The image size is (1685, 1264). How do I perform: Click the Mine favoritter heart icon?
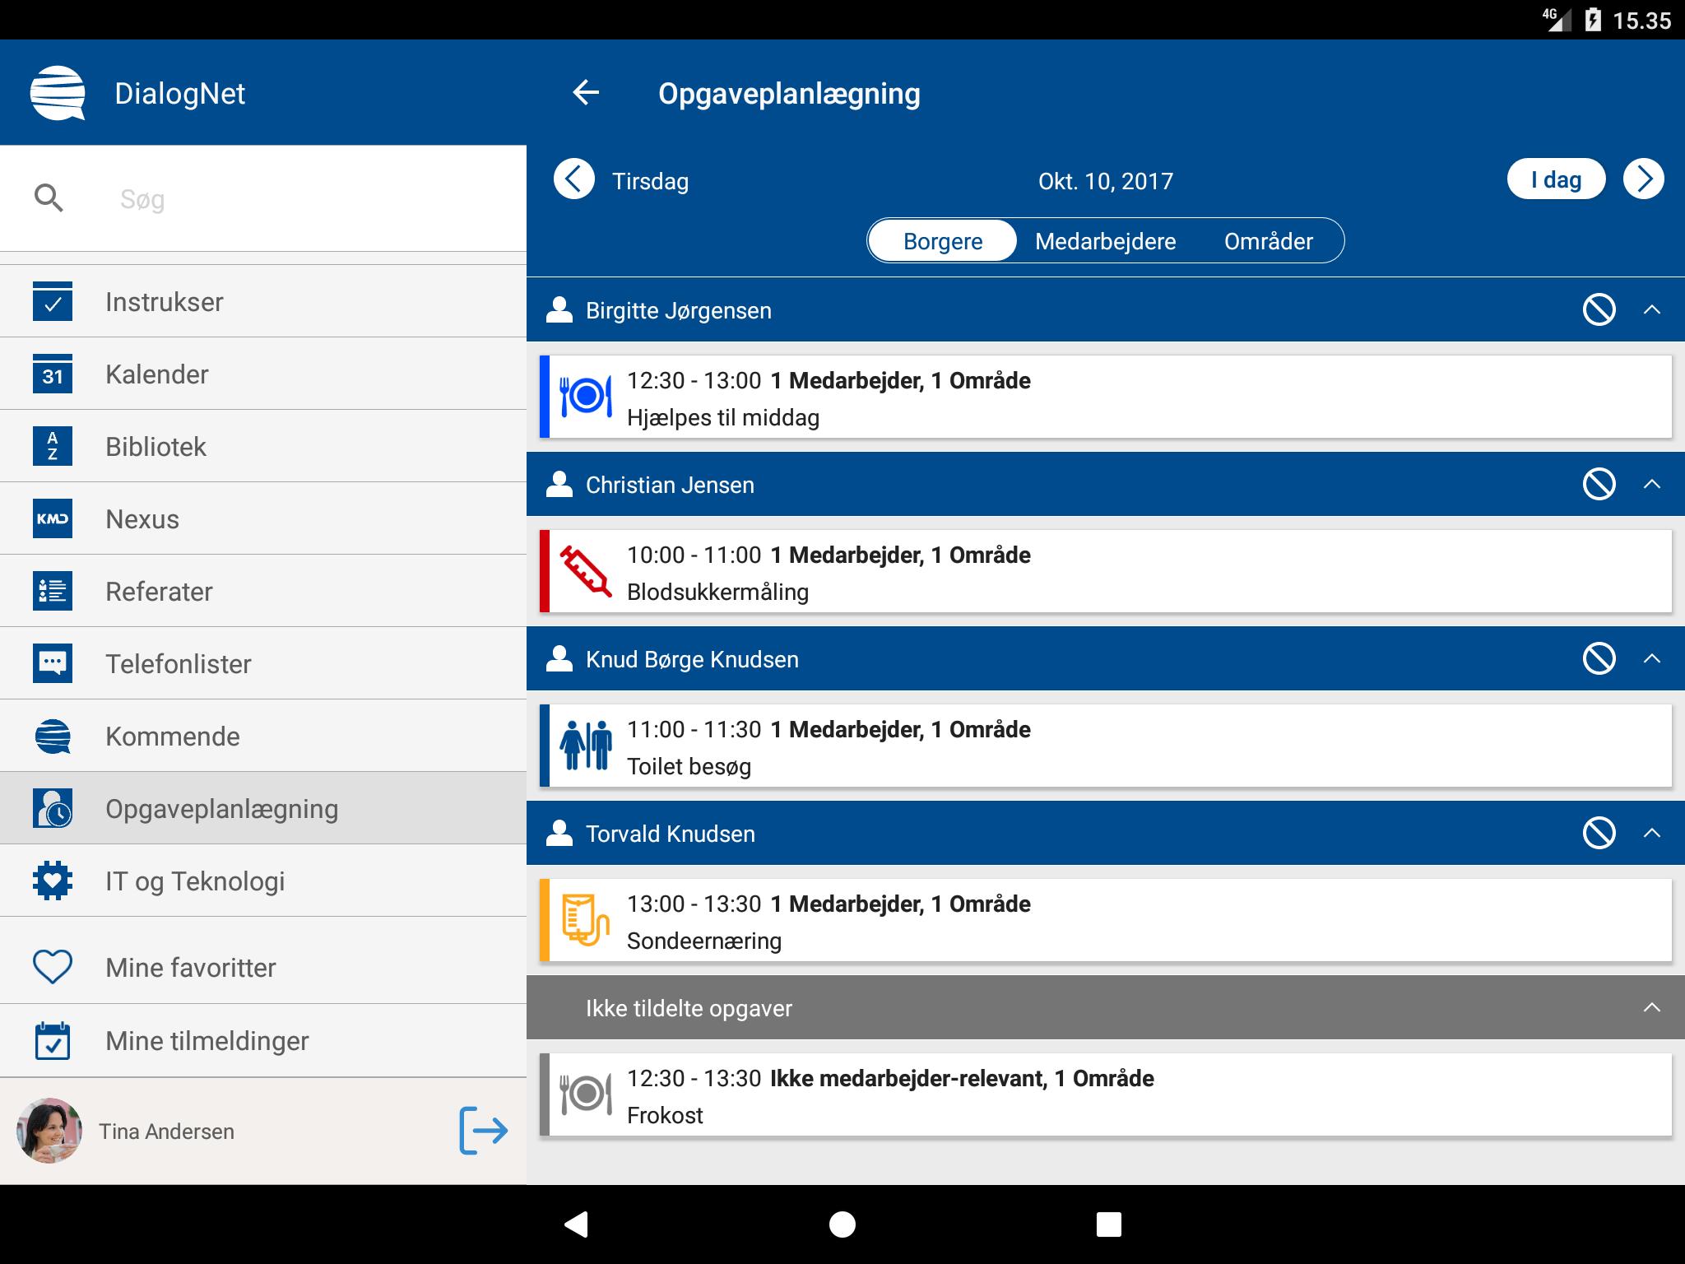pyautogui.click(x=53, y=967)
